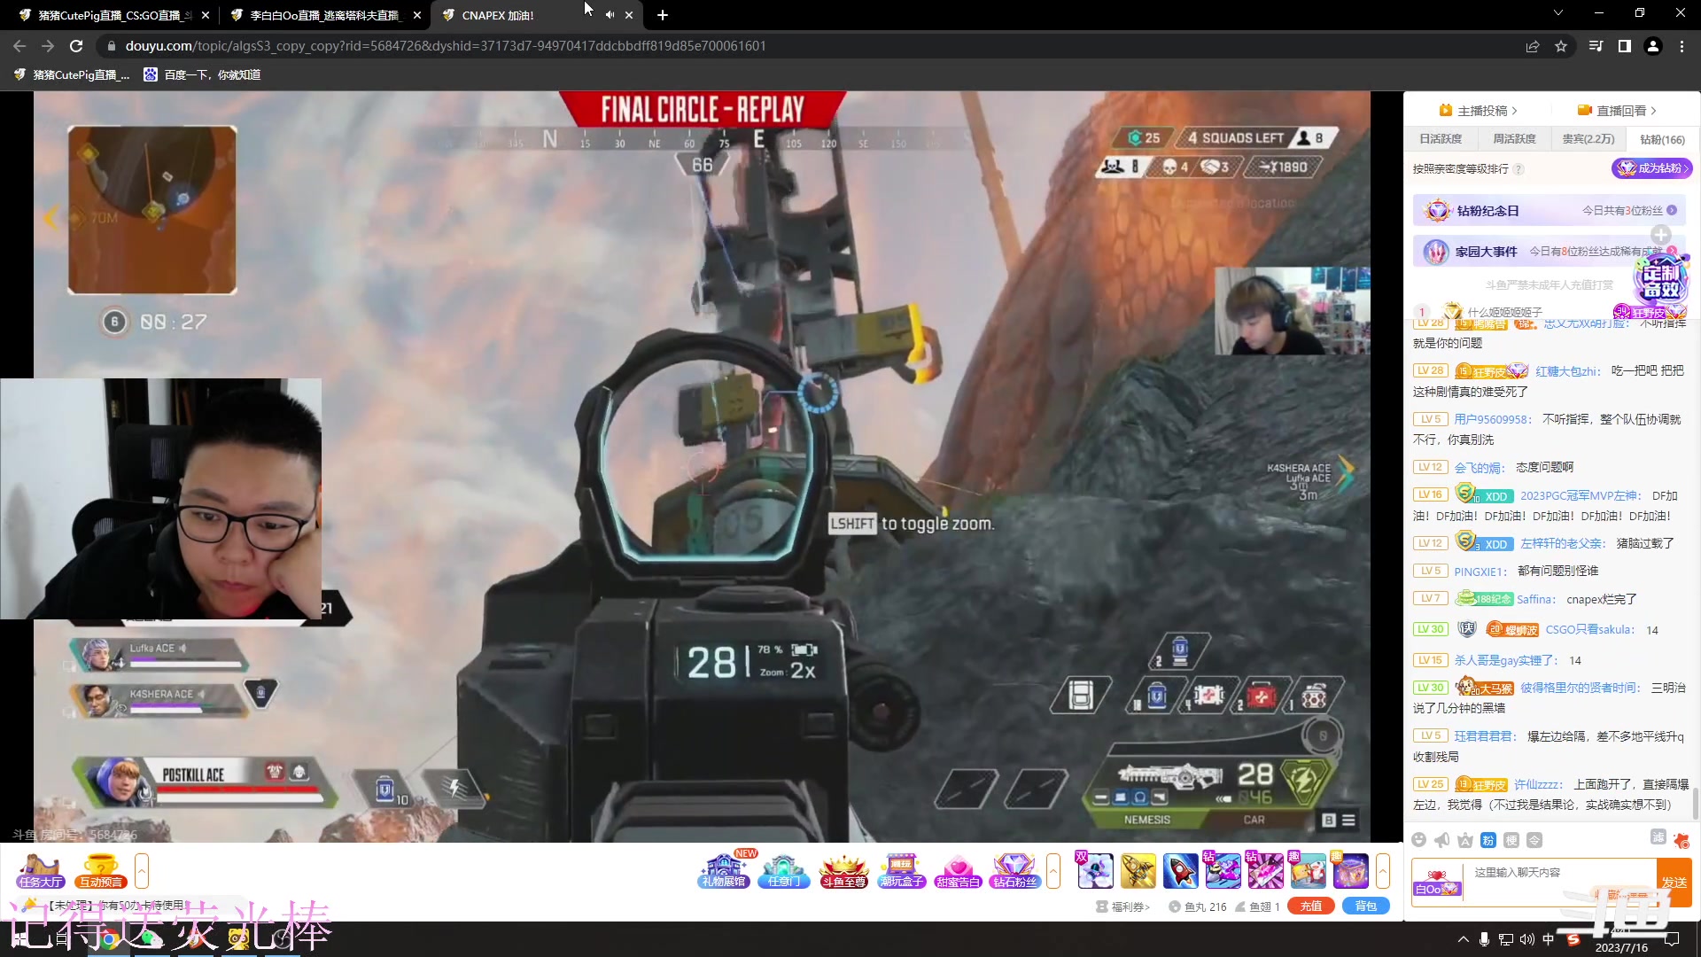Switch to 周活跃度 tab
This screenshot has width=1701, height=957.
[x=1514, y=139]
